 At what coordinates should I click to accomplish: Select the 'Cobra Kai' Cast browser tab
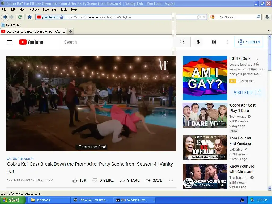[x=33, y=32]
